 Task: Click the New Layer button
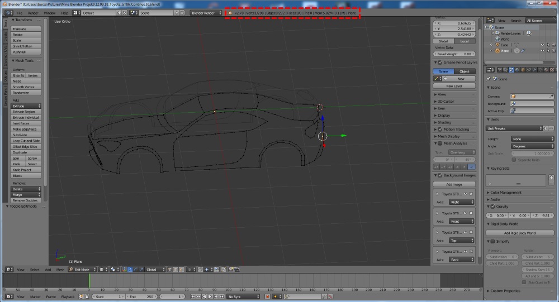pyautogui.click(x=454, y=86)
